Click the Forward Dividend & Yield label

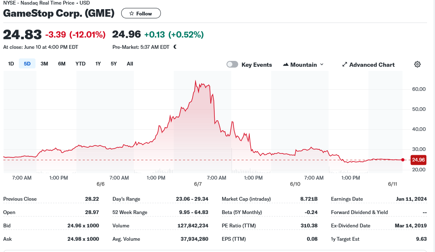(359, 212)
